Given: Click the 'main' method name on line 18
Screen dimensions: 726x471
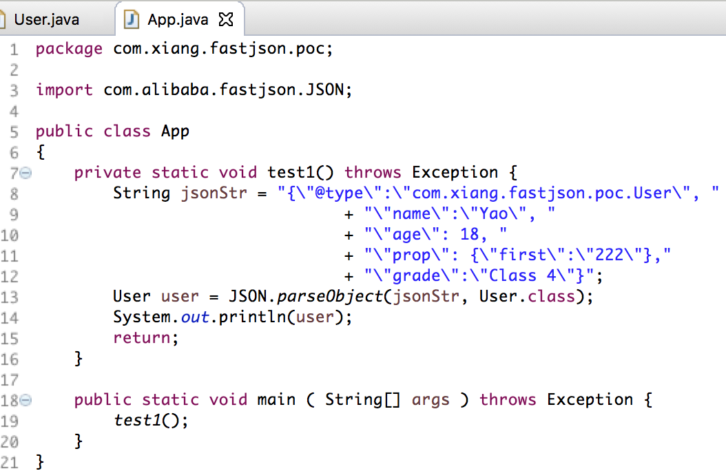Looking at the screenshot, I should (276, 400).
